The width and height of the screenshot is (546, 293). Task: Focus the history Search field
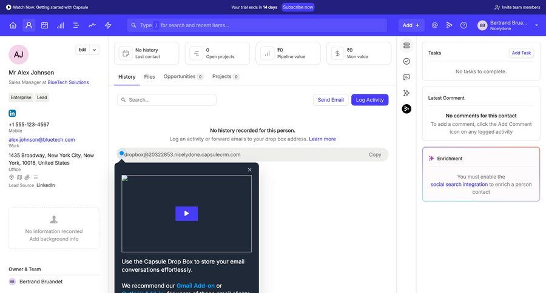pos(167,100)
